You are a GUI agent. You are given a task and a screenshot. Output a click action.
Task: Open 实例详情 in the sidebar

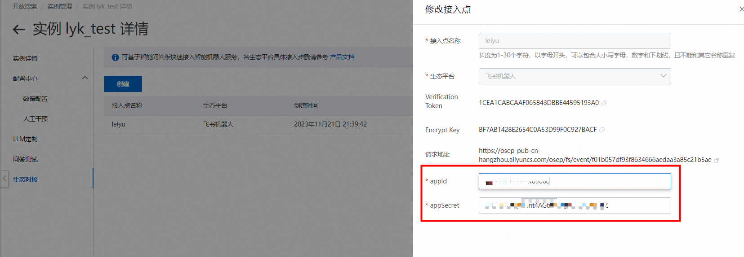[x=25, y=58]
